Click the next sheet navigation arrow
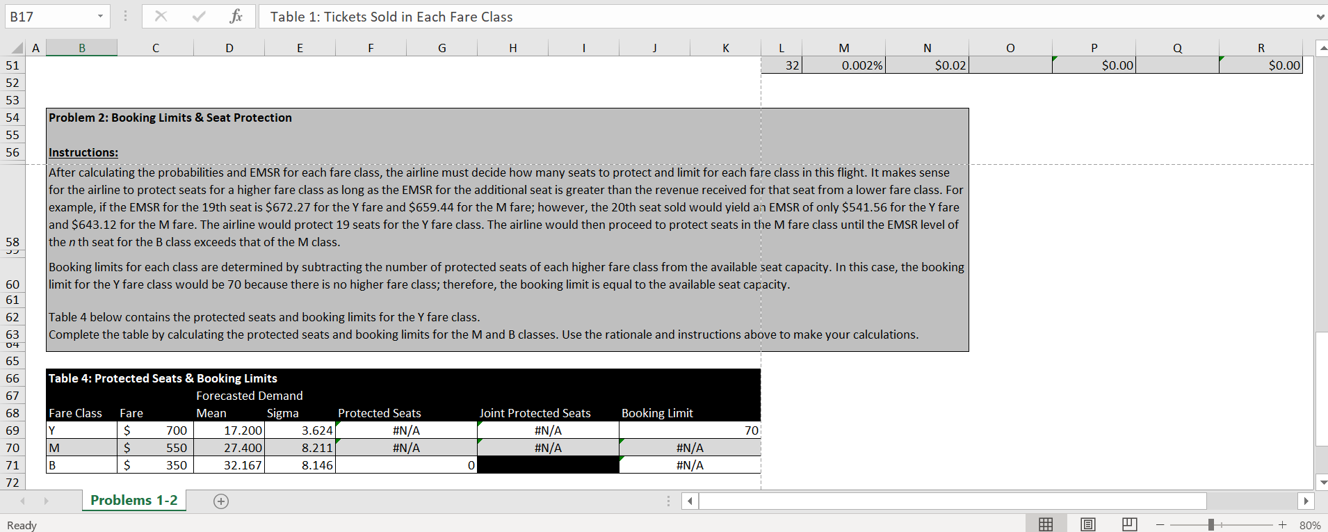The image size is (1328, 532). point(46,501)
